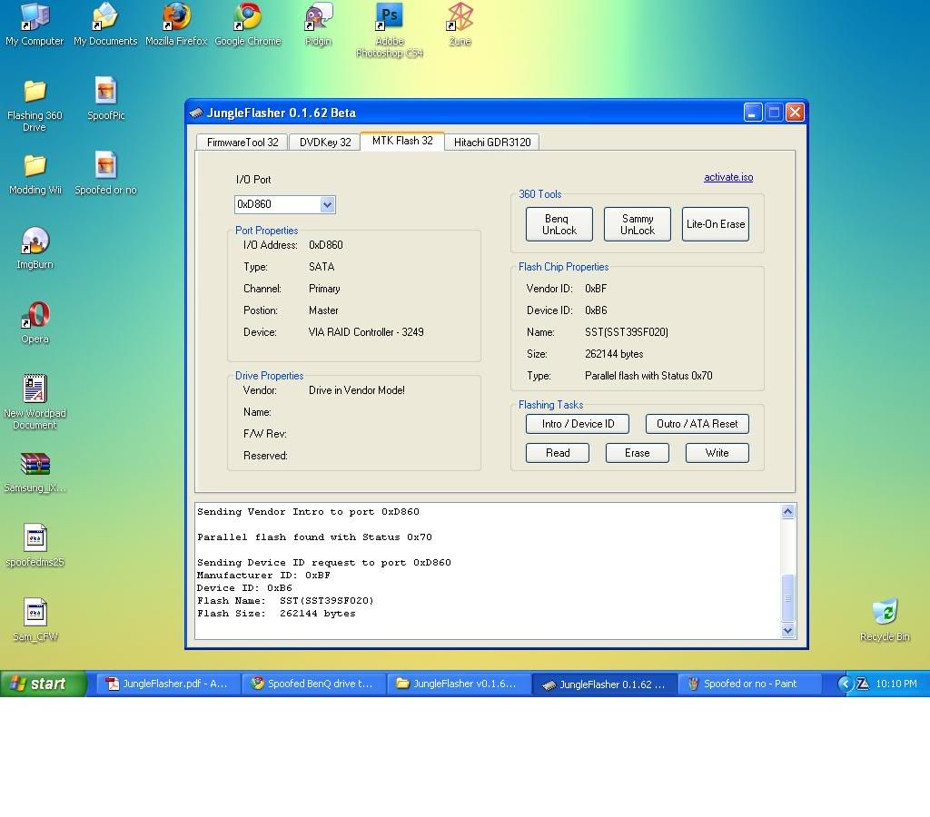The image size is (930, 817).
Task: Click the Windows start button
Action: pos(44,684)
